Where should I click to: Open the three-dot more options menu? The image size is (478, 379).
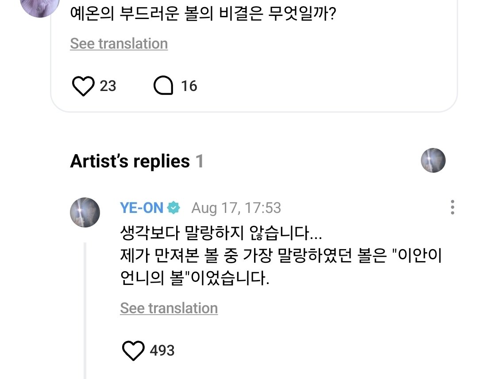(x=452, y=207)
